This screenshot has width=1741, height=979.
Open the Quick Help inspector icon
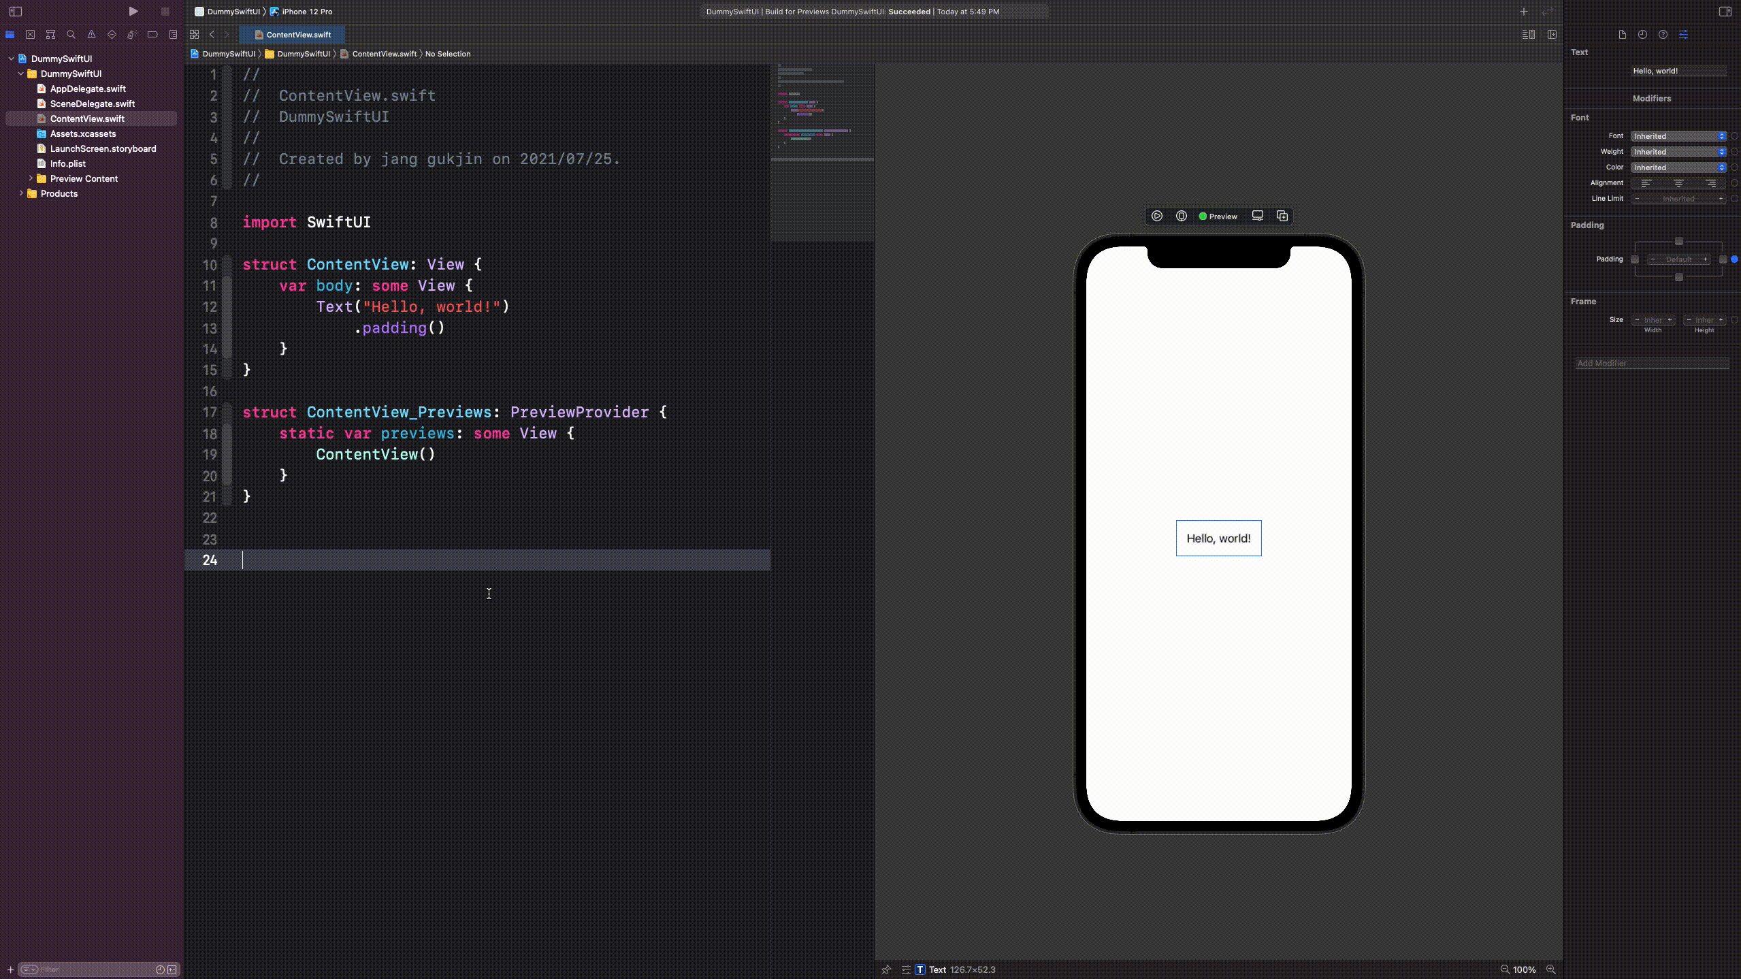click(x=1663, y=35)
